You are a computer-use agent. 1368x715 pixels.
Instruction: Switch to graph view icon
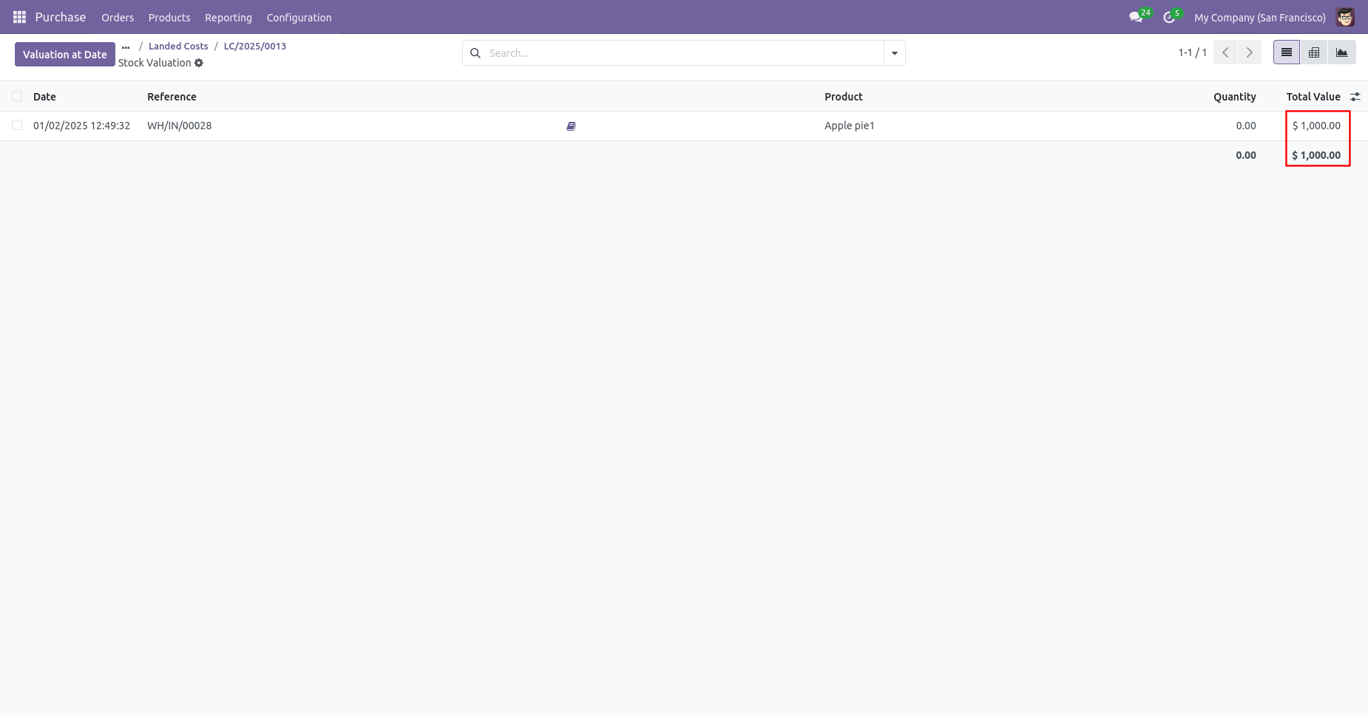pyautogui.click(x=1342, y=52)
